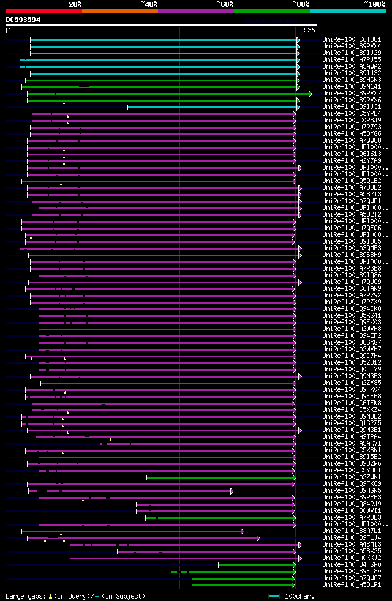This screenshot has height=601, width=392.
Task: Click the UniRef100_B9RVX6 label
Action: tap(352, 100)
